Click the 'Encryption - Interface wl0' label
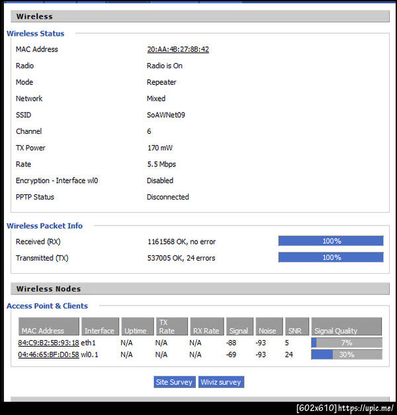Image resolution: width=397 pixels, height=415 pixels. point(57,180)
